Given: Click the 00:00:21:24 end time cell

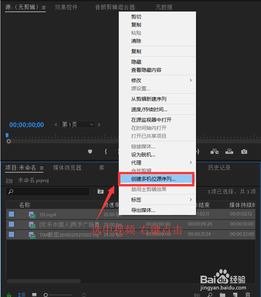Looking at the screenshot, I should pos(199,234).
